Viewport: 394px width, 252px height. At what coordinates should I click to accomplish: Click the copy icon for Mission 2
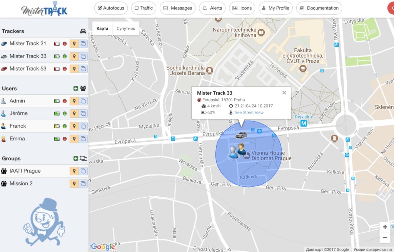(x=83, y=183)
